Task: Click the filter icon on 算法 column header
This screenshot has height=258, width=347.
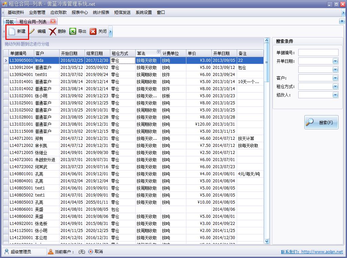Action: (159, 52)
